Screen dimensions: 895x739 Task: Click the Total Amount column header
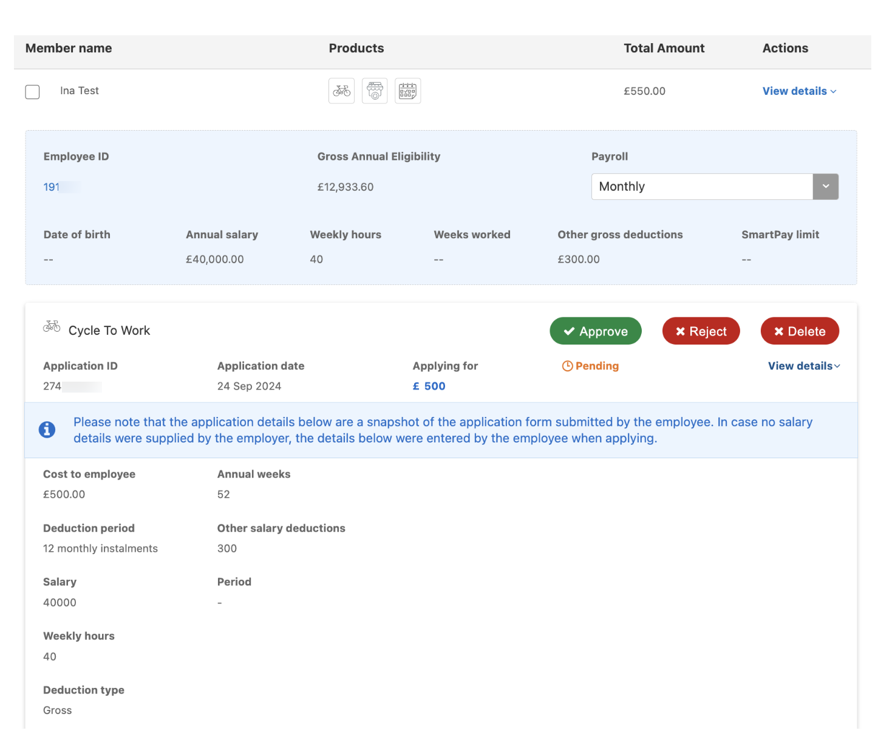(664, 49)
